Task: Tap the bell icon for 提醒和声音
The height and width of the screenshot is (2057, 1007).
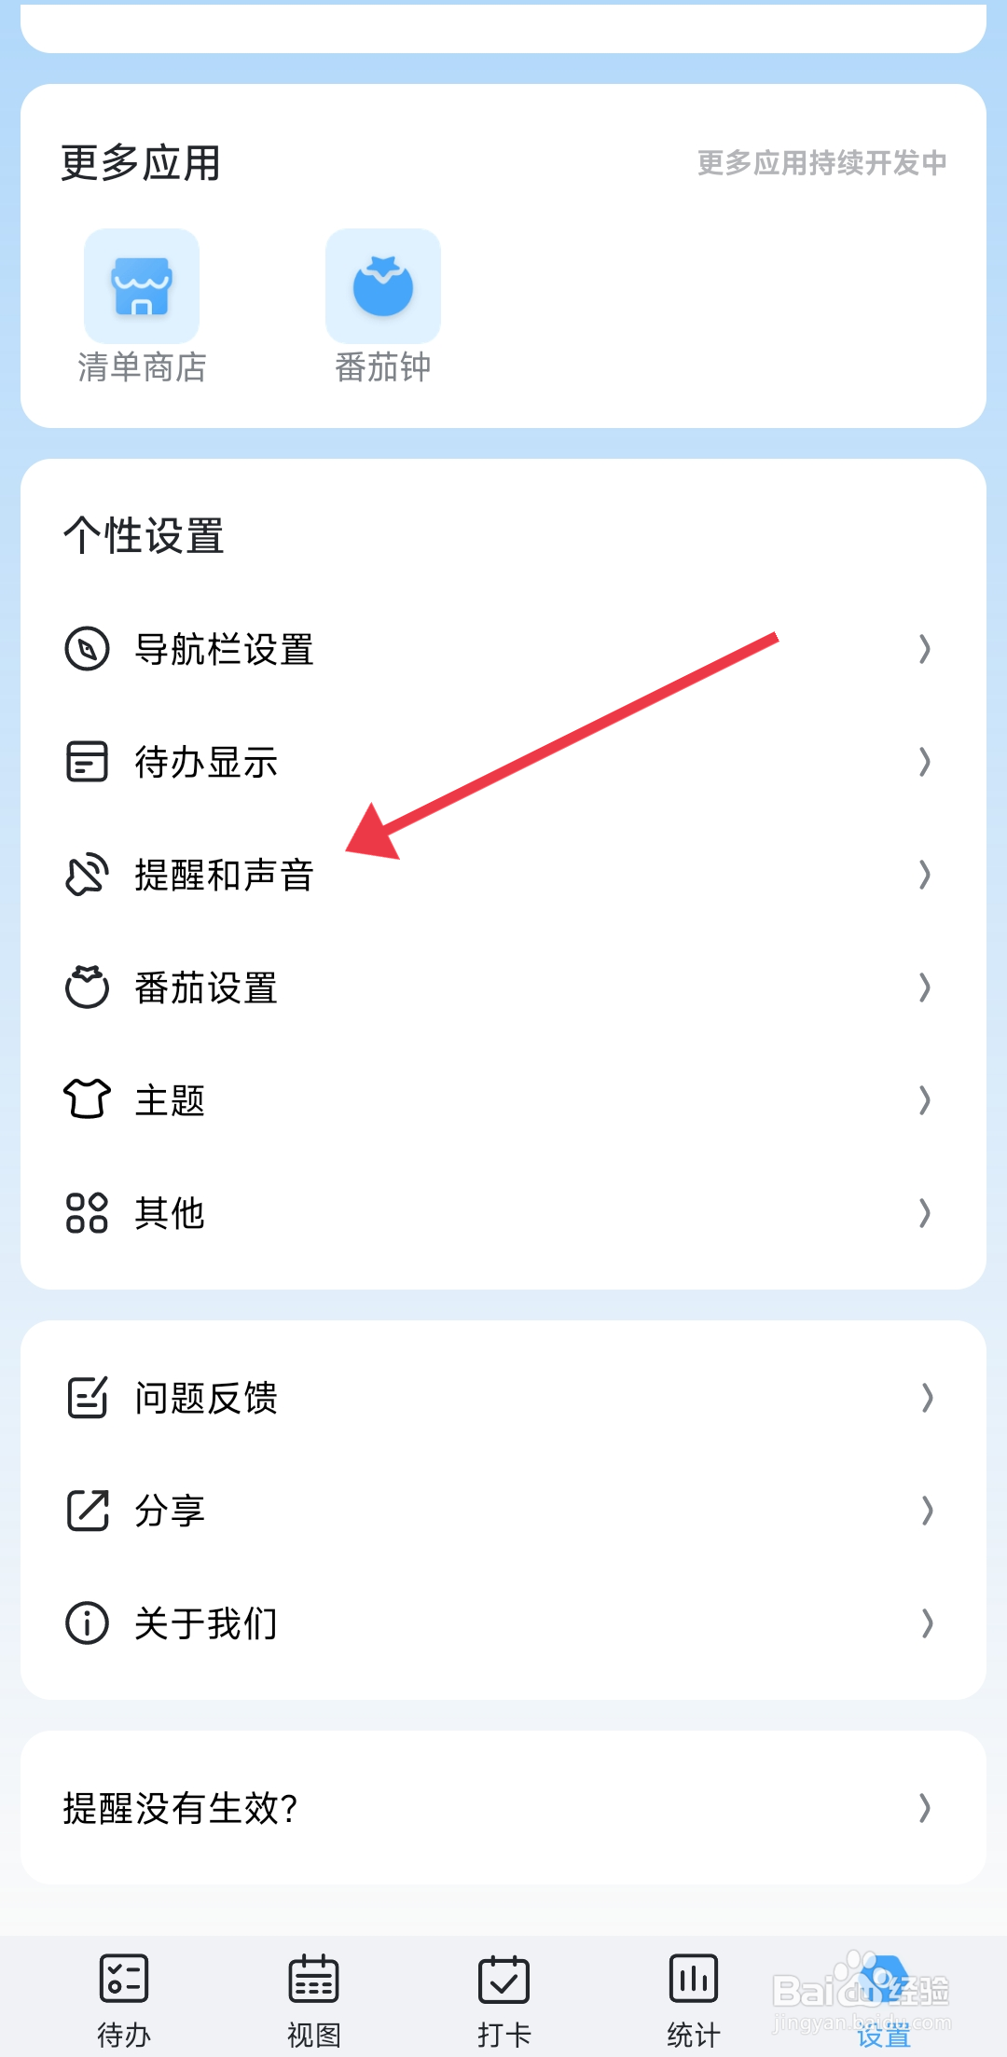Action: (x=88, y=875)
